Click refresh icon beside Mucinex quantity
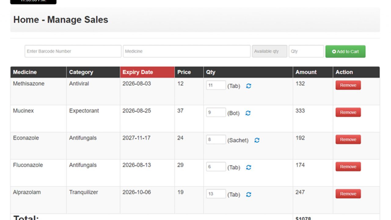The image size is (391, 220). [248, 113]
